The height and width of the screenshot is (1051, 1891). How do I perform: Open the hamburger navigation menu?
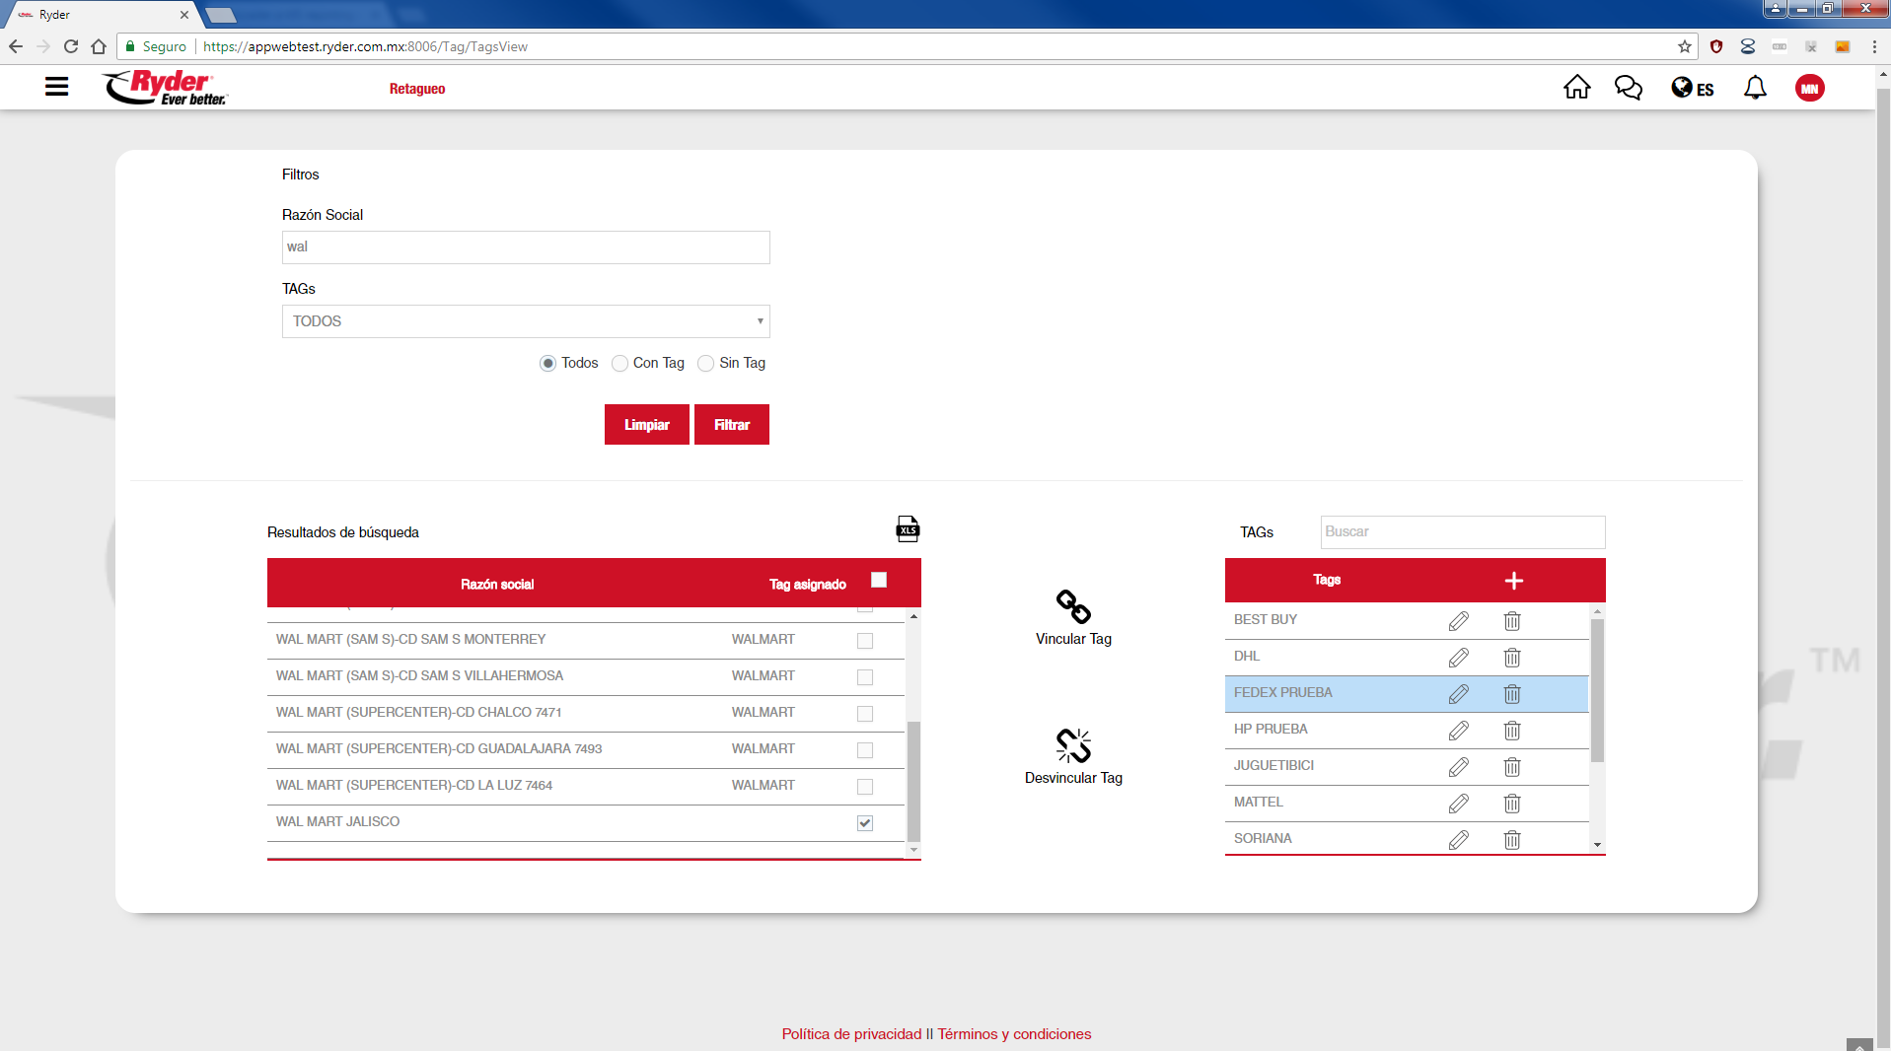click(x=56, y=87)
